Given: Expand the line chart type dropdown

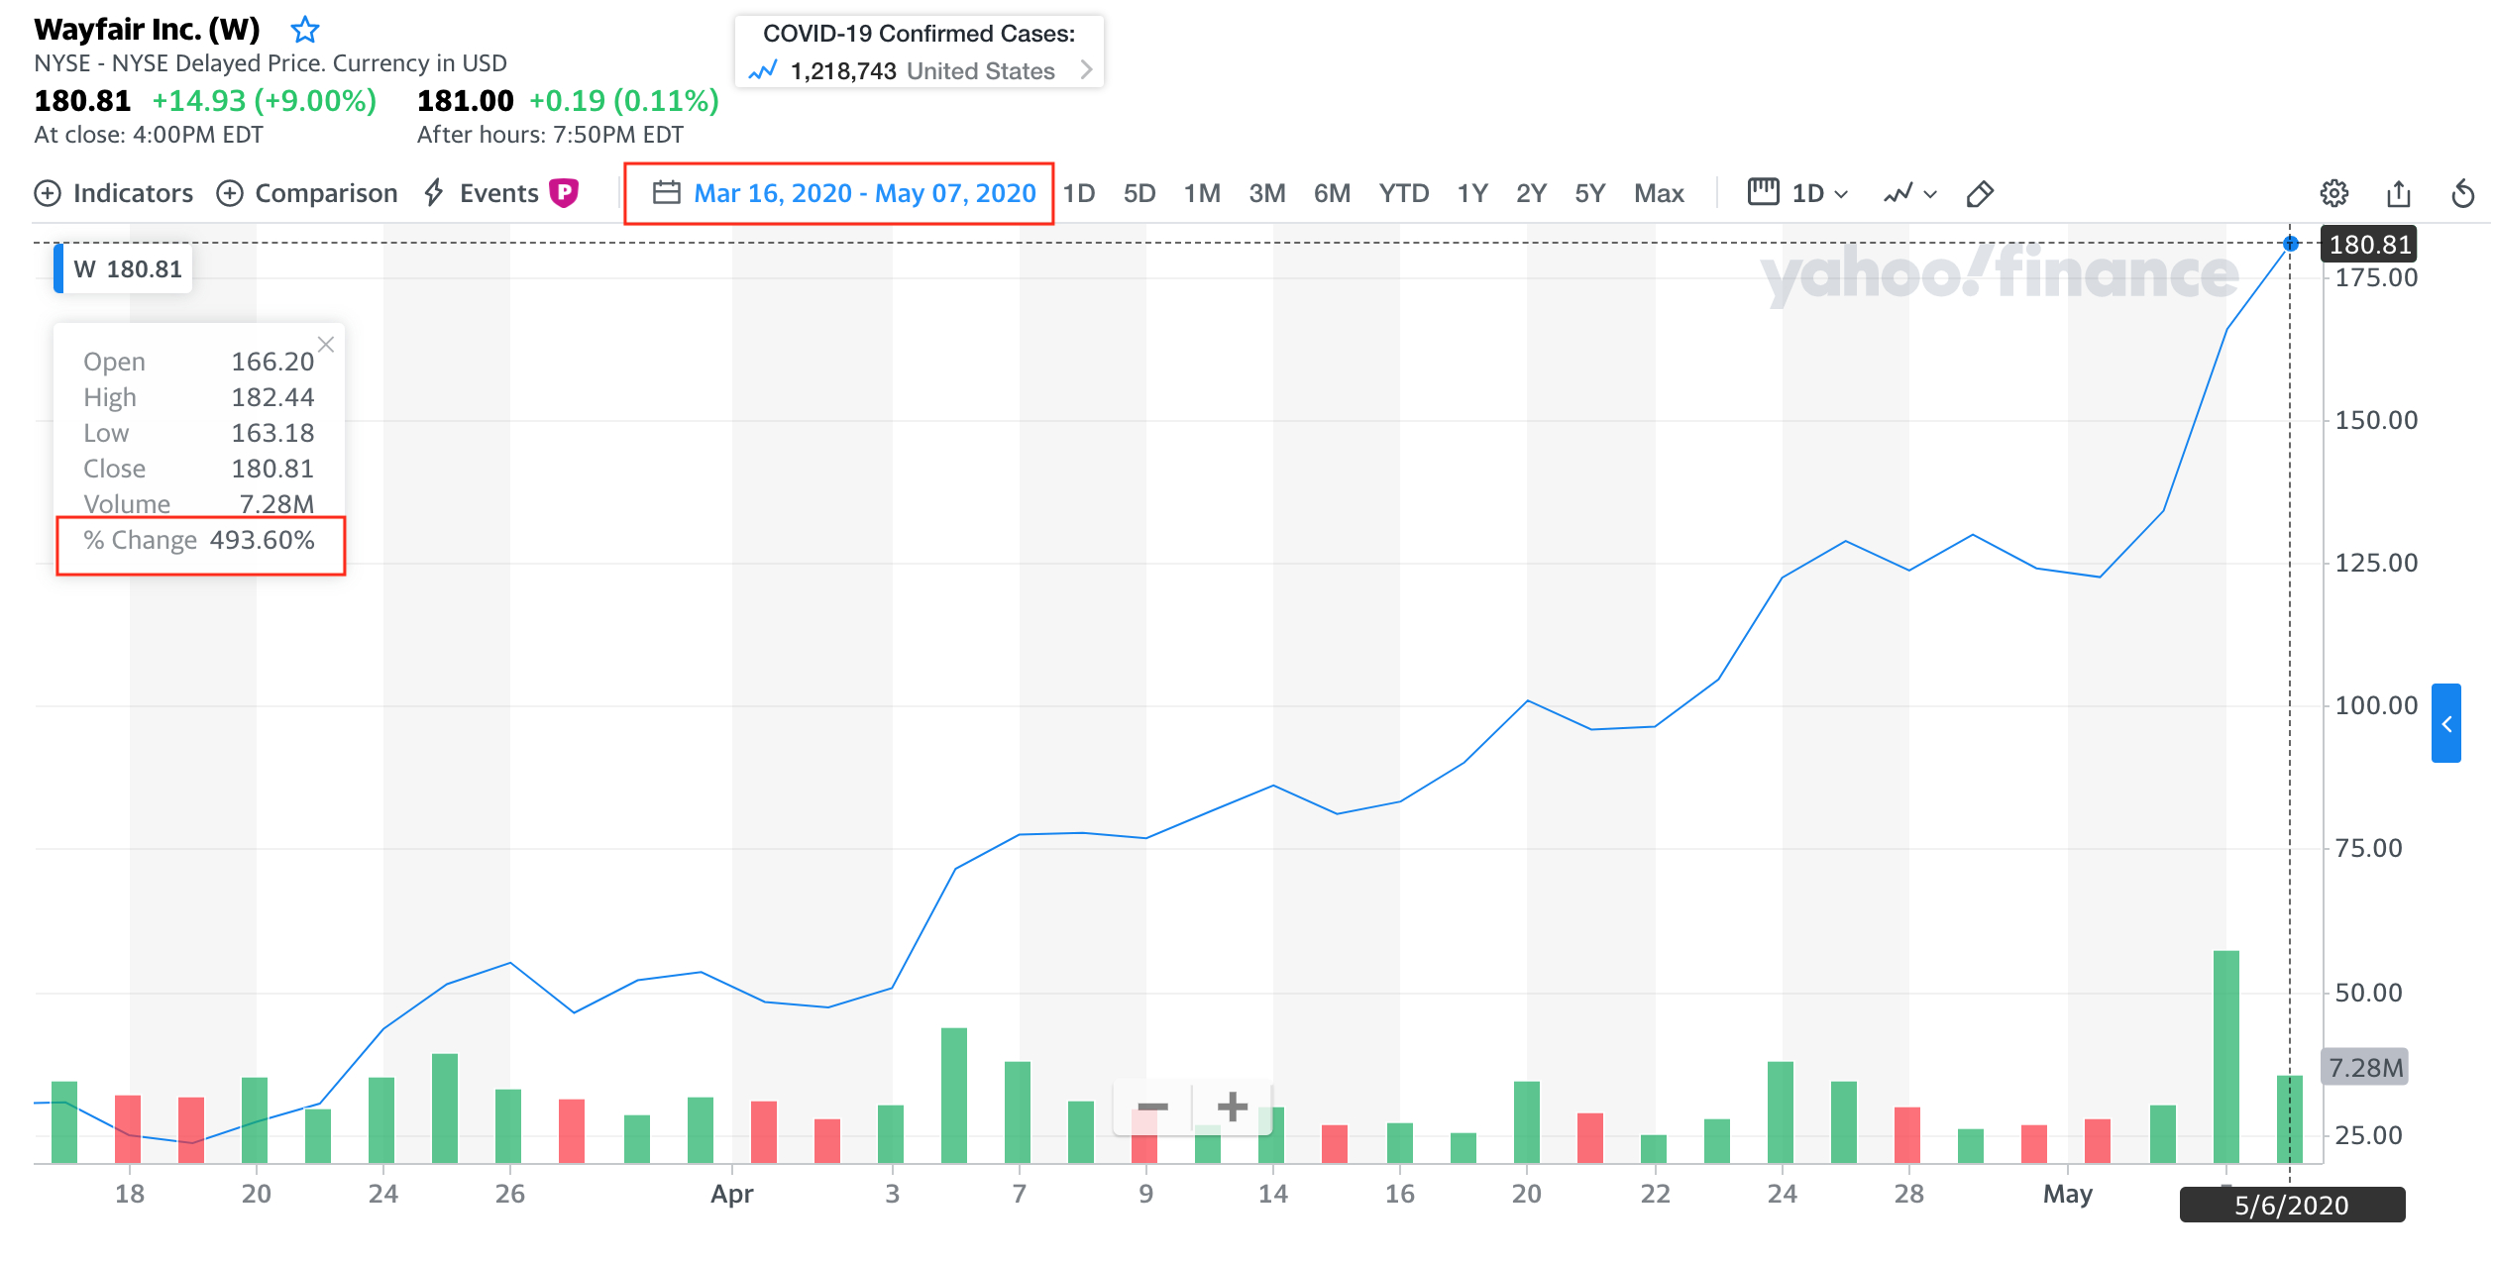Looking at the screenshot, I should (1910, 193).
